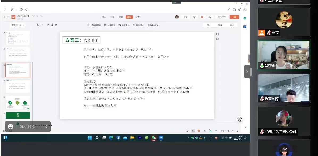Show hidden icons in system tray
The image size is (318, 156).
coord(189,138)
